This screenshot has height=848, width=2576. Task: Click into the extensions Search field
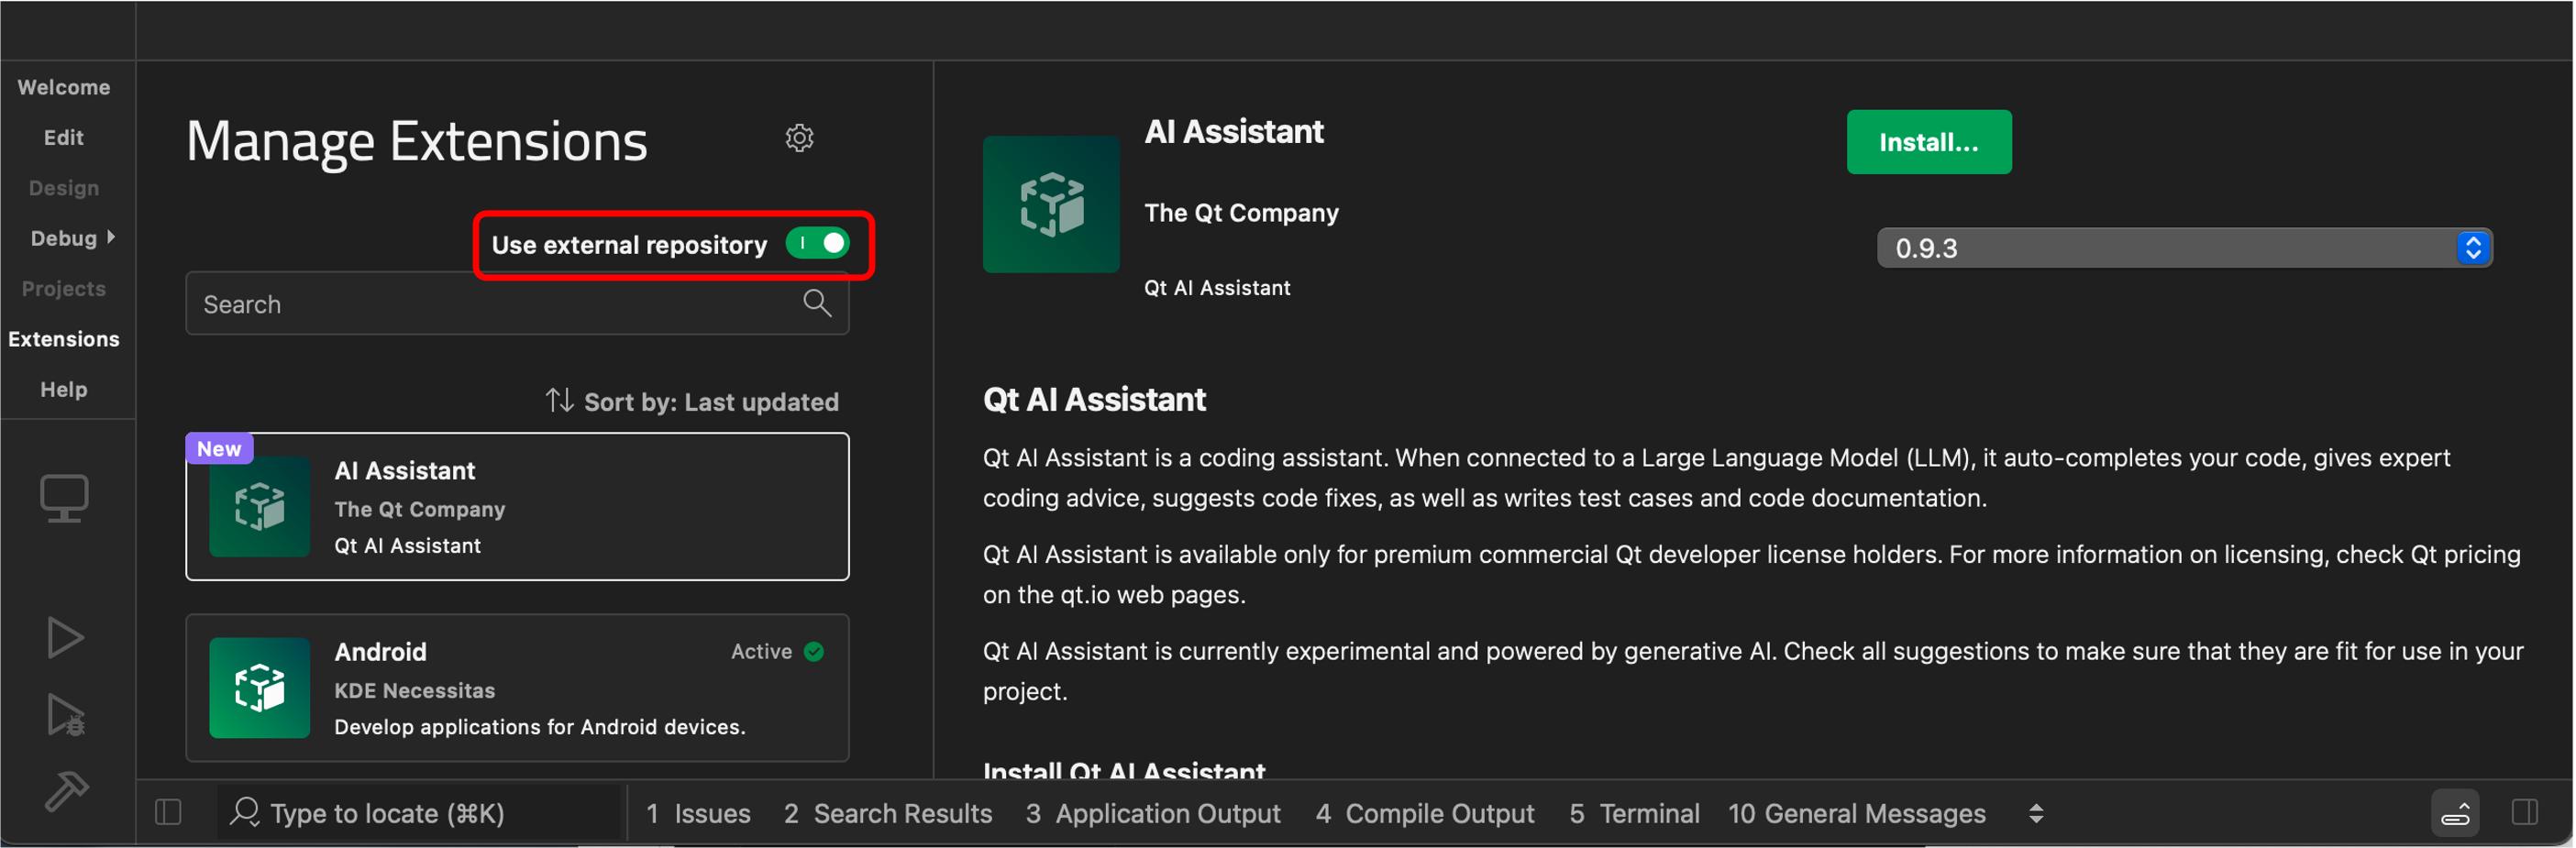point(490,304)
